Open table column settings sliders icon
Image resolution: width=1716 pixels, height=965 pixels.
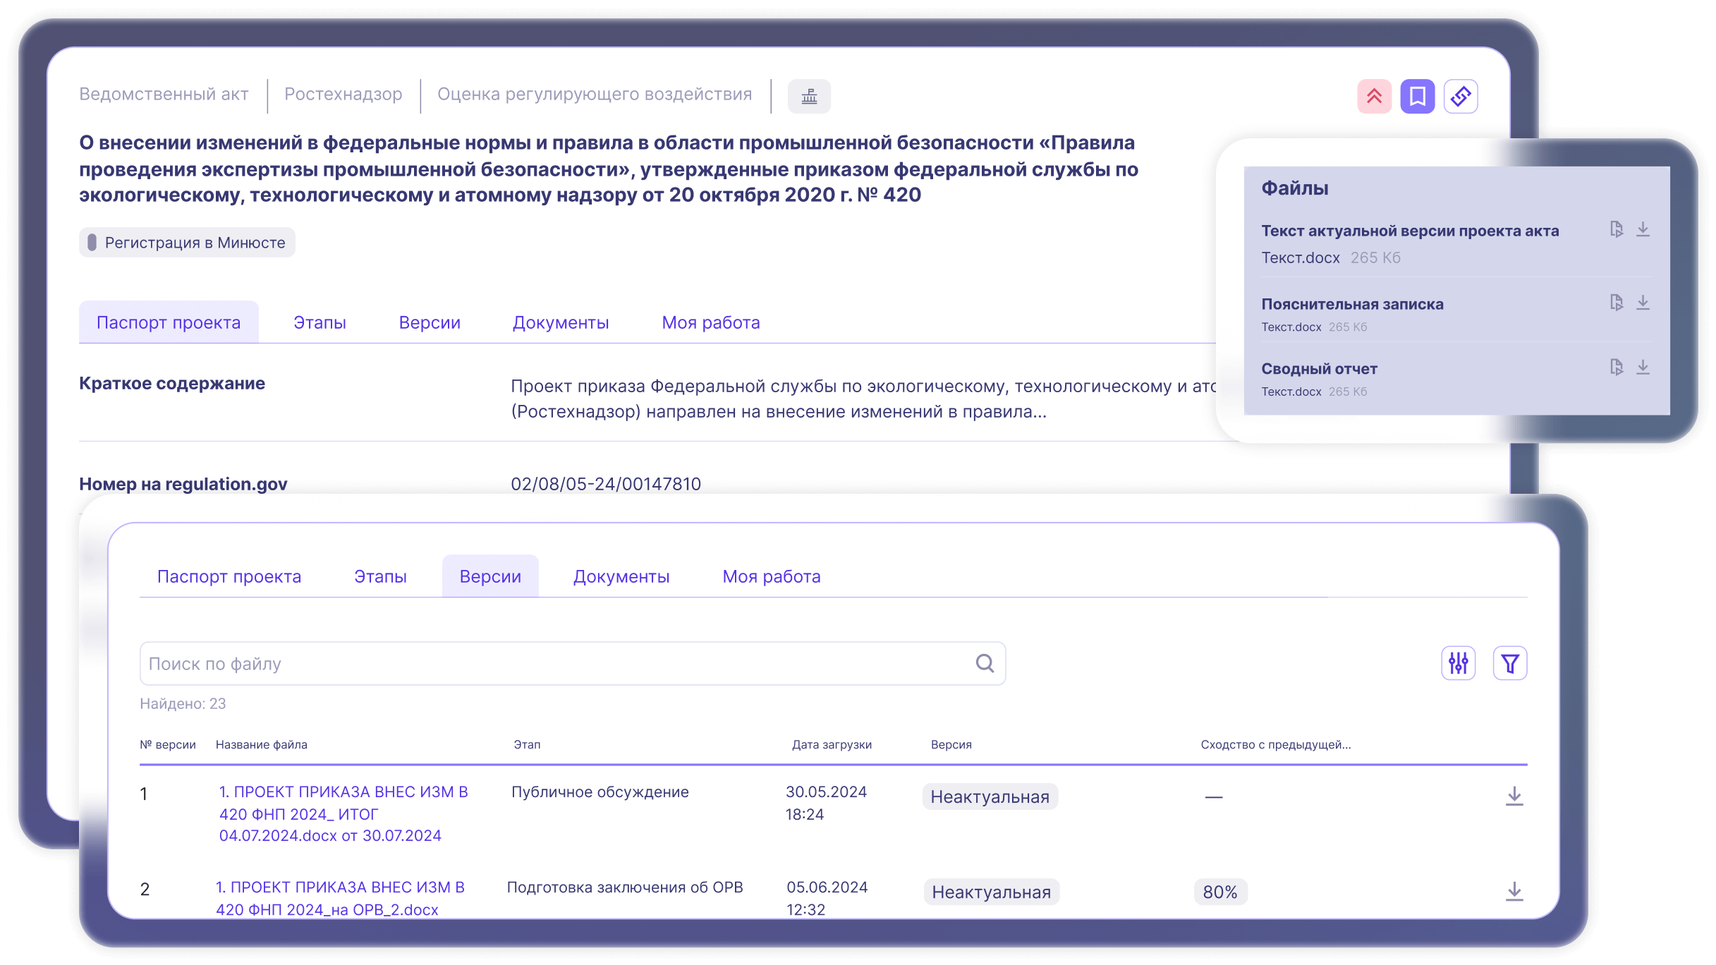(x=1458, y=663)
